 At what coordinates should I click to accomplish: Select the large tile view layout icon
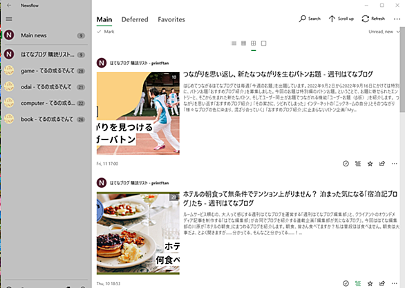click(254, 43)
